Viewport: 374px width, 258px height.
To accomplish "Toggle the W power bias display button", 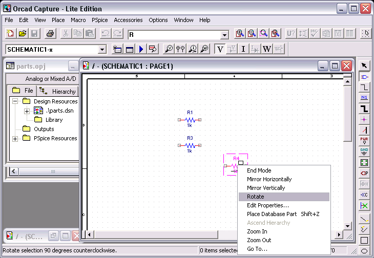I will coord(266,49).
